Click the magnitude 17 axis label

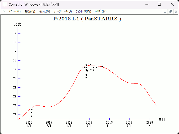(x=15, y=51)
